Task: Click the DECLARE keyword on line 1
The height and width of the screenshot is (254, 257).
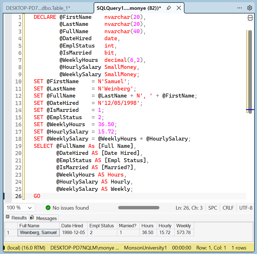Action: click(x=45, y=17)
